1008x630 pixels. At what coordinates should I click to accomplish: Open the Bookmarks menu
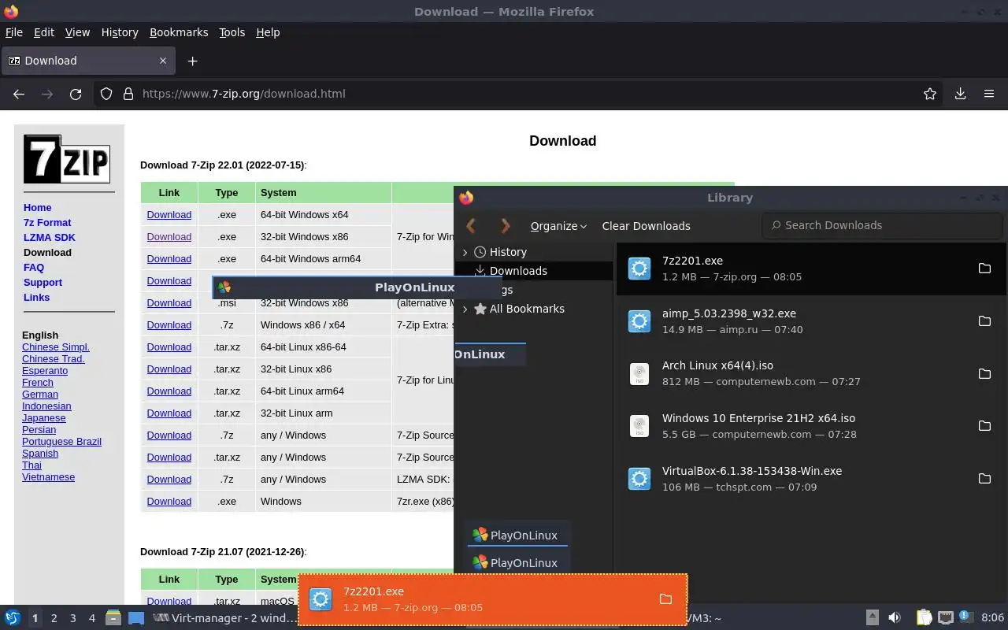(x=179, y=32)
